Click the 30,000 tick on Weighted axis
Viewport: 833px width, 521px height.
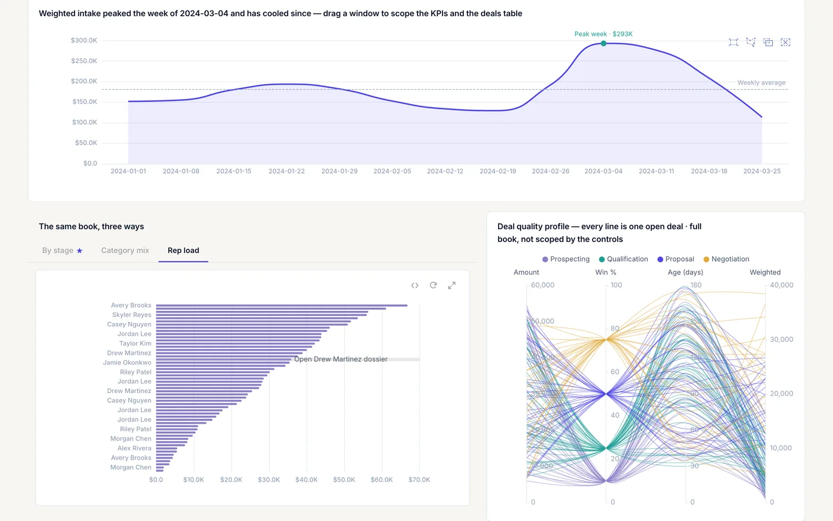point(782,340)
